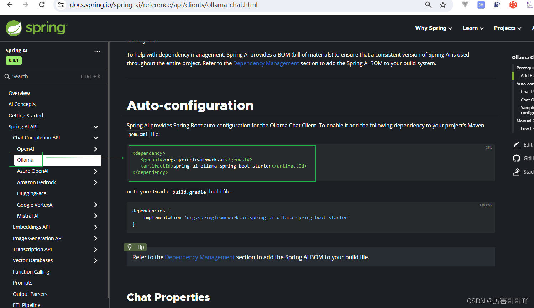This screenshot has height=308, width=534.
Task: Expand the Vector Databases chevron
Action: pyautogui.click(x=96, y=260)
